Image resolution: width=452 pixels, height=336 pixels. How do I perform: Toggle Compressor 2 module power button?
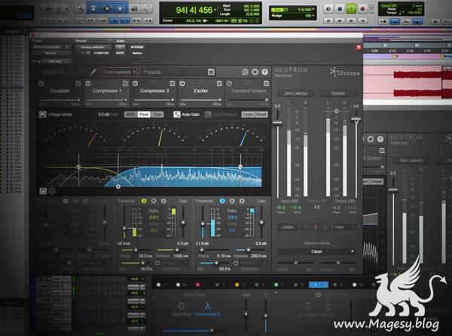click(135, 84)
